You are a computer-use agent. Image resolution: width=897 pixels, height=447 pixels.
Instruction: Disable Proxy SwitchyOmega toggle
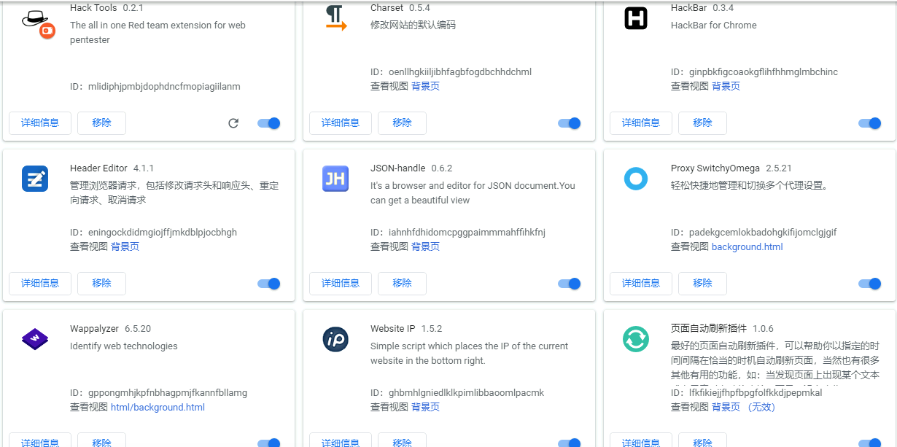[870, 284]
